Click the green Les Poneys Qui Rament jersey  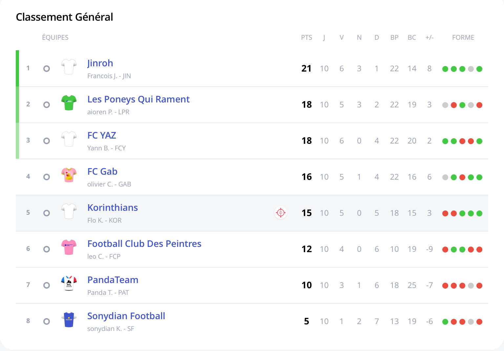pos(69,103)
